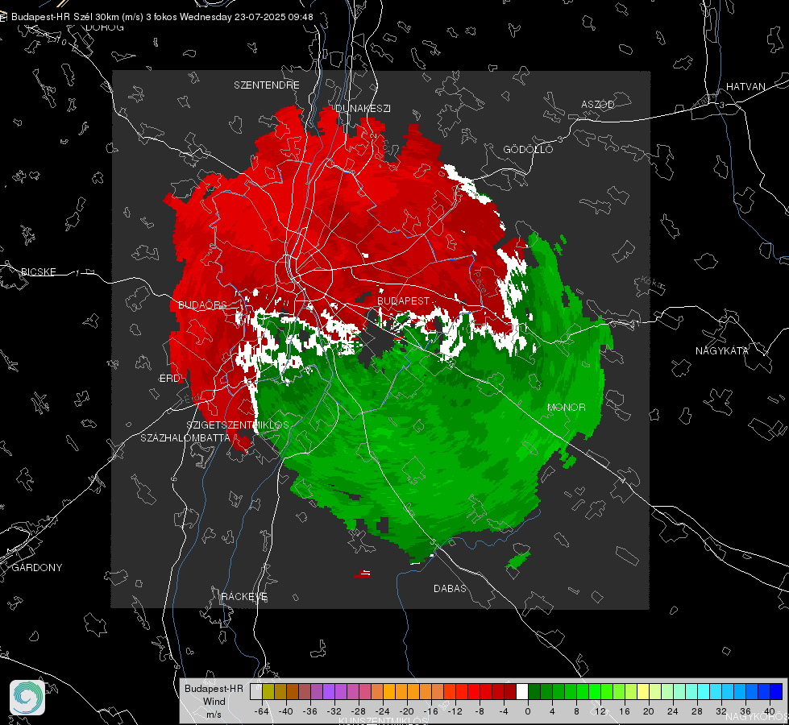
Task: Click the swirl logo icon at bottom-left
Action: pyautogui.click(x=27, y=698)
